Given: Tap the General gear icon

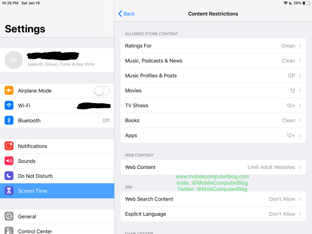Looking at the screenshot, I should [x=9, y=216].
